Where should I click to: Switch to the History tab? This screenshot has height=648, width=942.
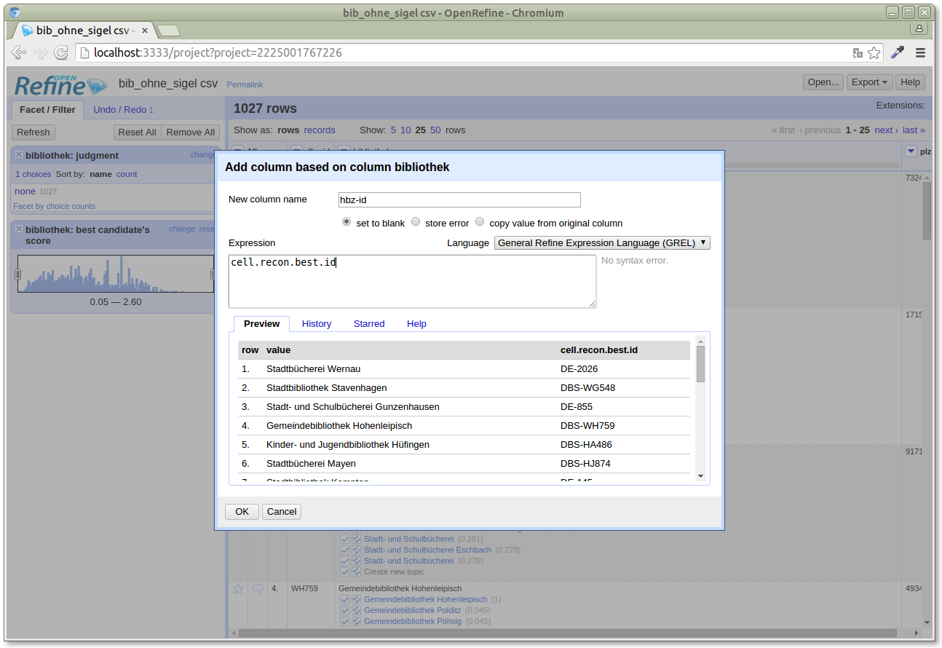click(x=317, y=323)
